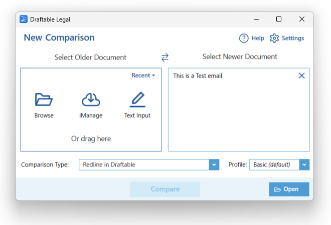
Task: Minimize the Draftable Legal window
Action: click(256, 19)
